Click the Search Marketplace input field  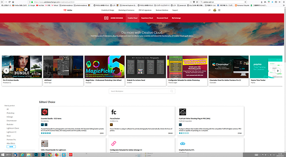(x=142, y=91)
